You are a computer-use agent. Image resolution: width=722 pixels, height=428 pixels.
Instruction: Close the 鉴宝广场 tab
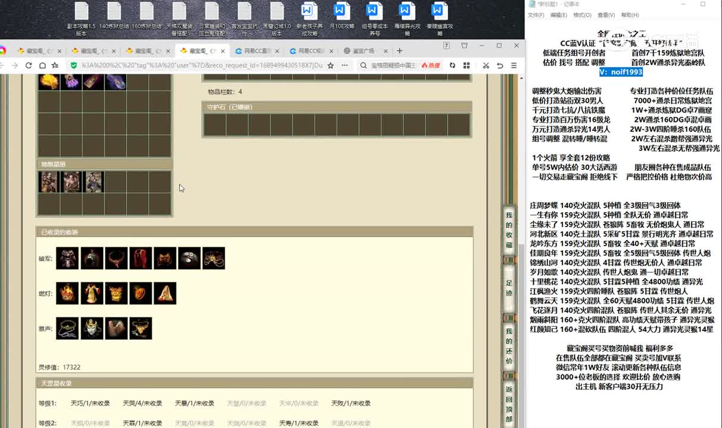(386, 51)
